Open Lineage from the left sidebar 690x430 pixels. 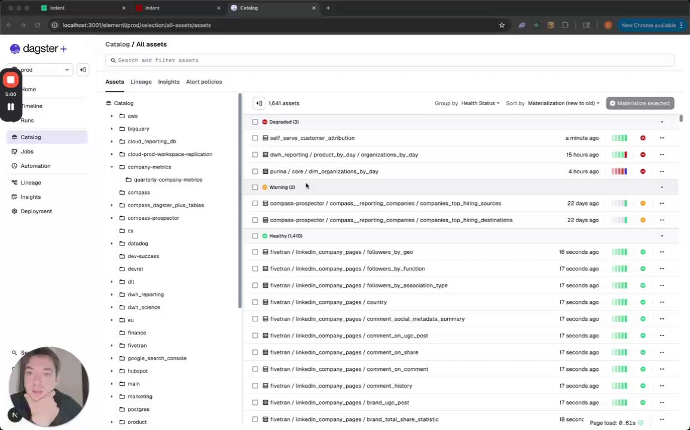(30, 183)
